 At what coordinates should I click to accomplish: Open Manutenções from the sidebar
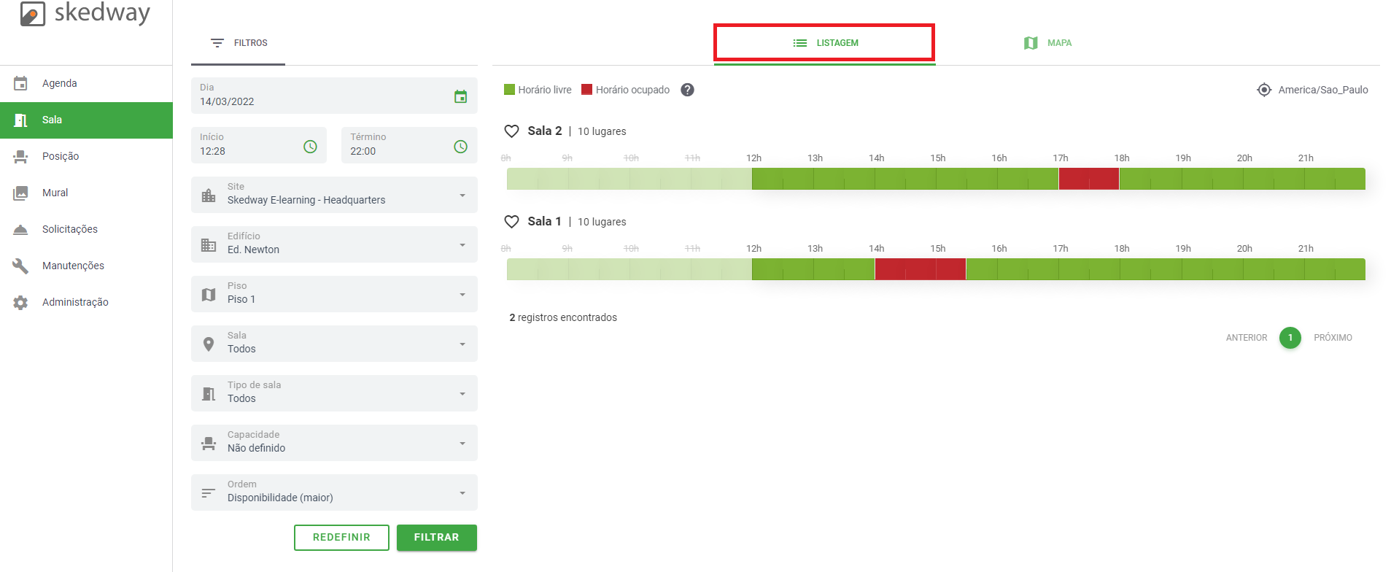pos(73,266)
